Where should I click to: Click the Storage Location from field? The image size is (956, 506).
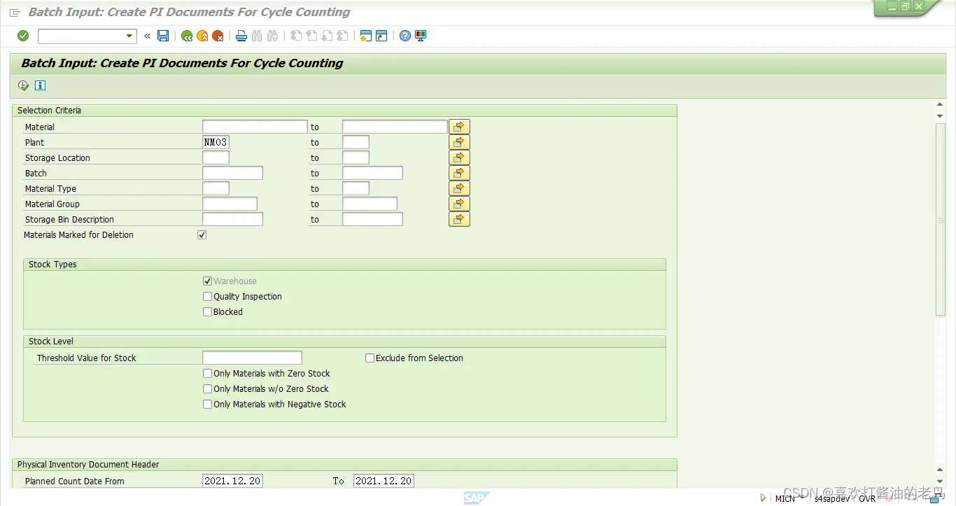tap(216, 157)
